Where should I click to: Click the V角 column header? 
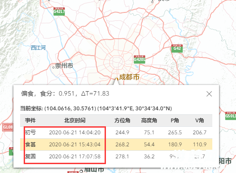tap(200, 121)
